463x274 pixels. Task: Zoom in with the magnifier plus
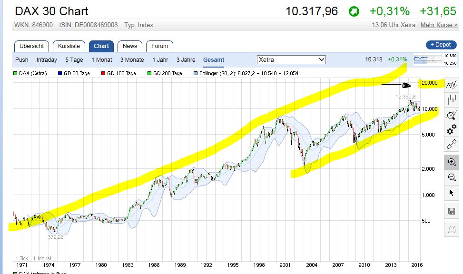[452, 162]
